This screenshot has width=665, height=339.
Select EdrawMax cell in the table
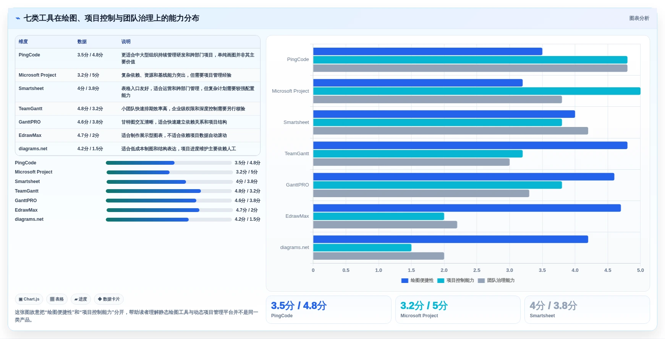[30, 135]
